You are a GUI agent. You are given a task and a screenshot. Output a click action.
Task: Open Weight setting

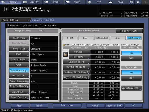(x=19, y=54)
